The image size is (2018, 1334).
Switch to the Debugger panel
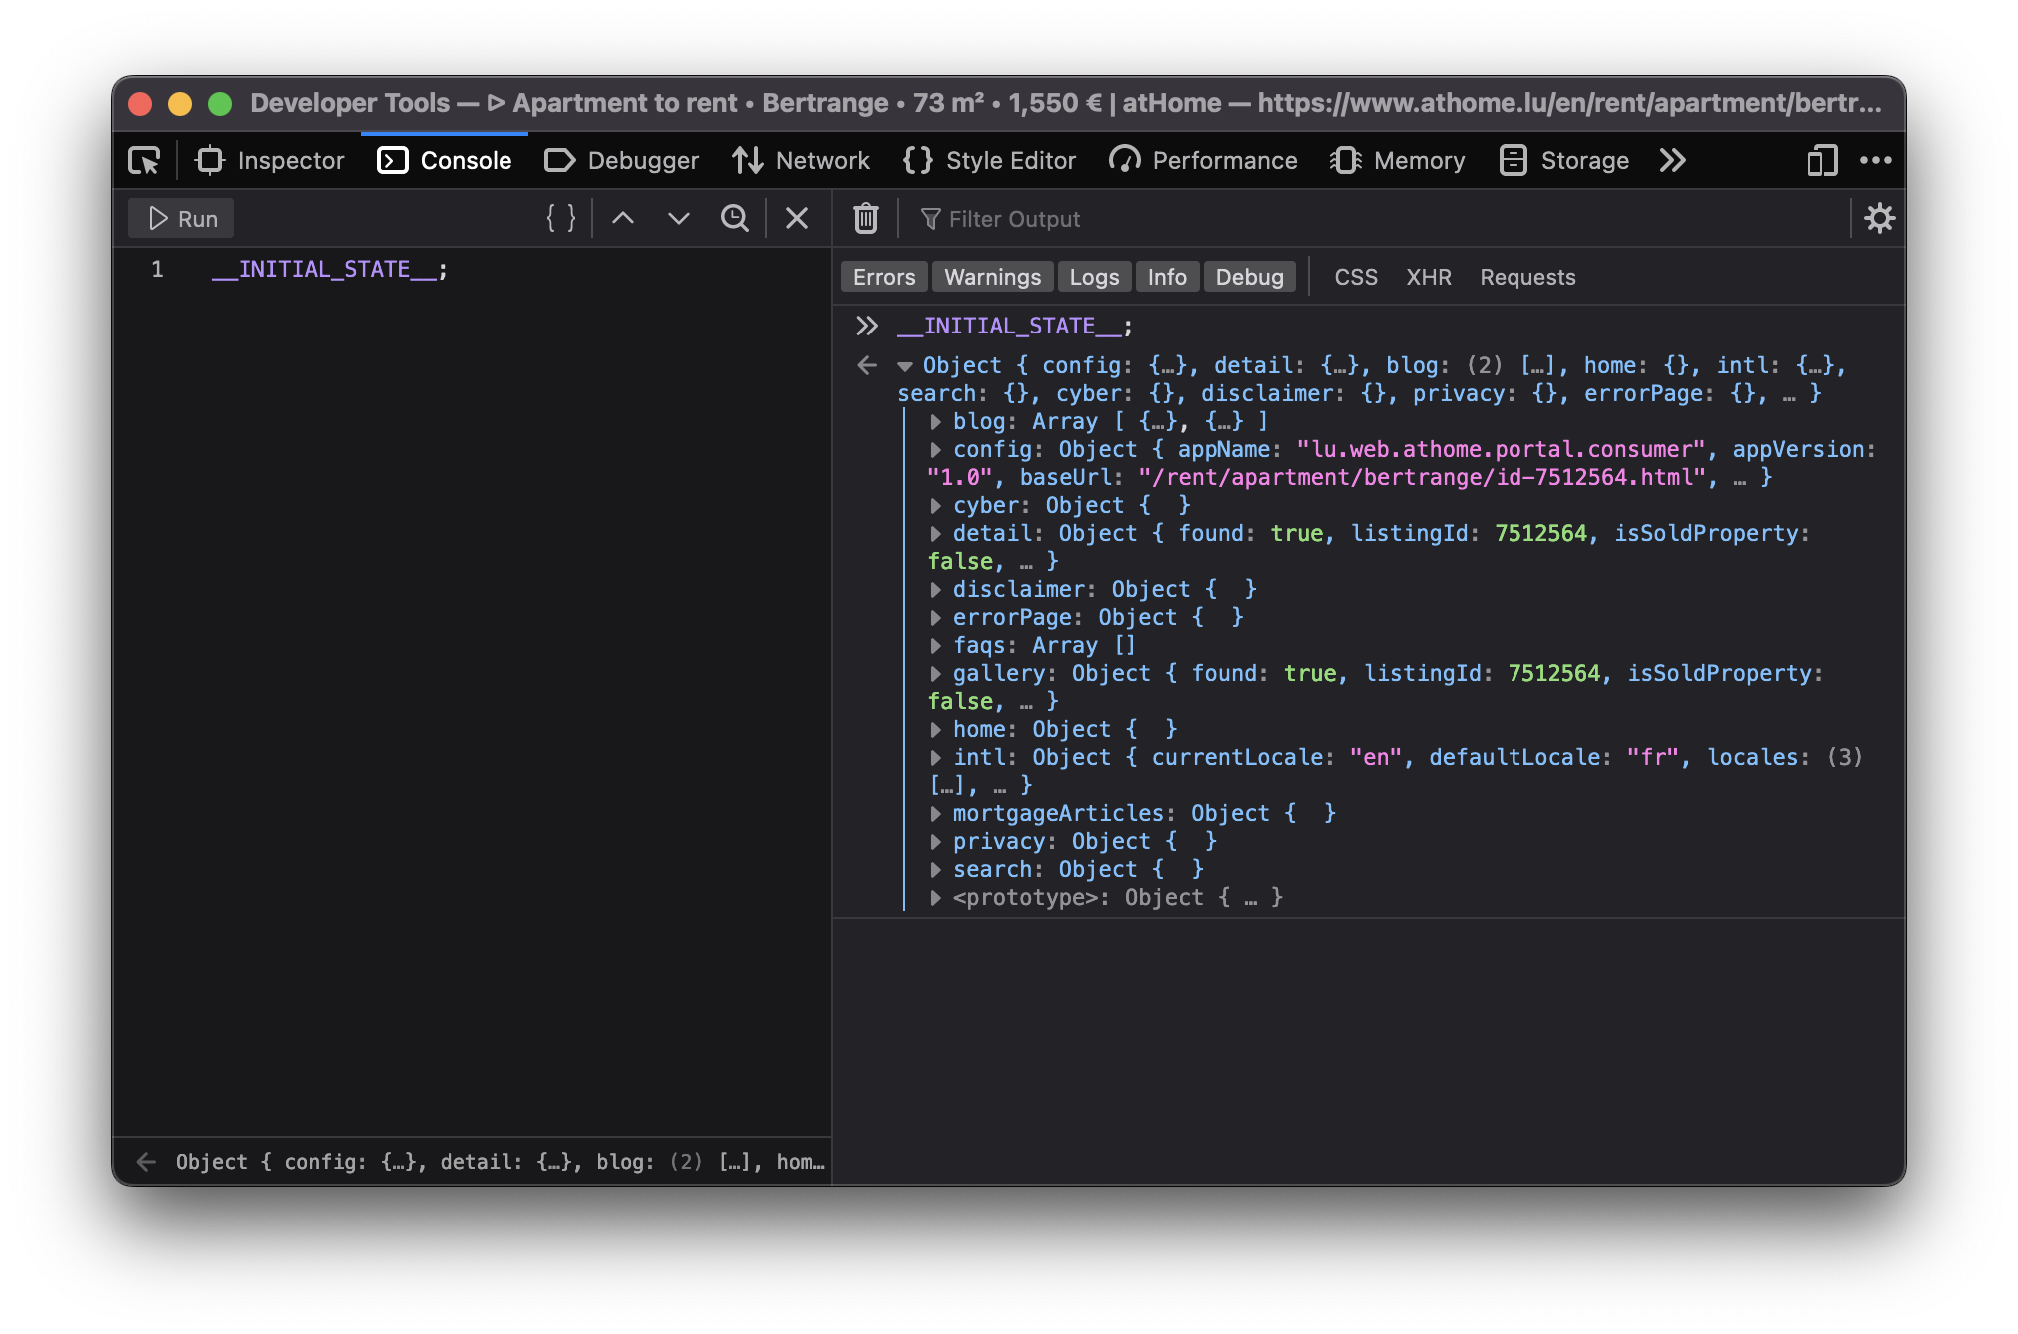pyautogui.click(x=620, y=160)
